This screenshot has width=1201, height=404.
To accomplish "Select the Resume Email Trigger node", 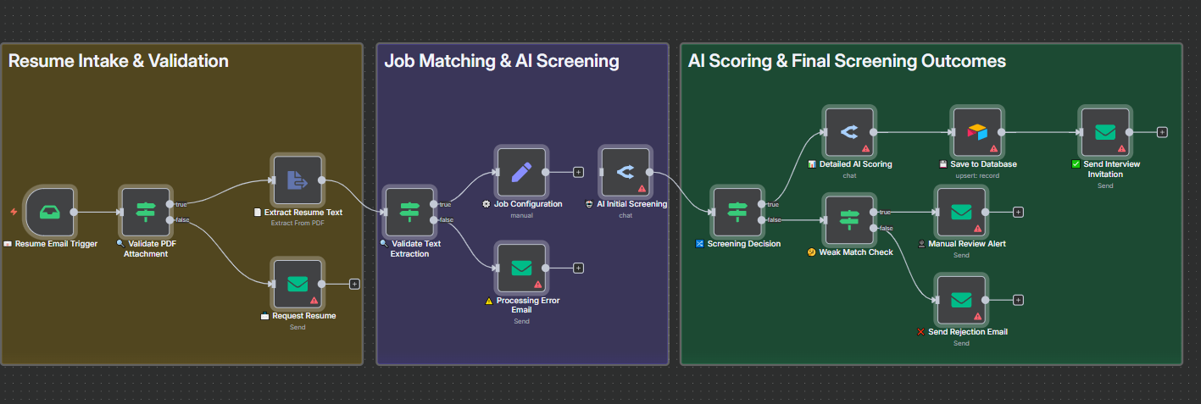I will click(50, 212).
